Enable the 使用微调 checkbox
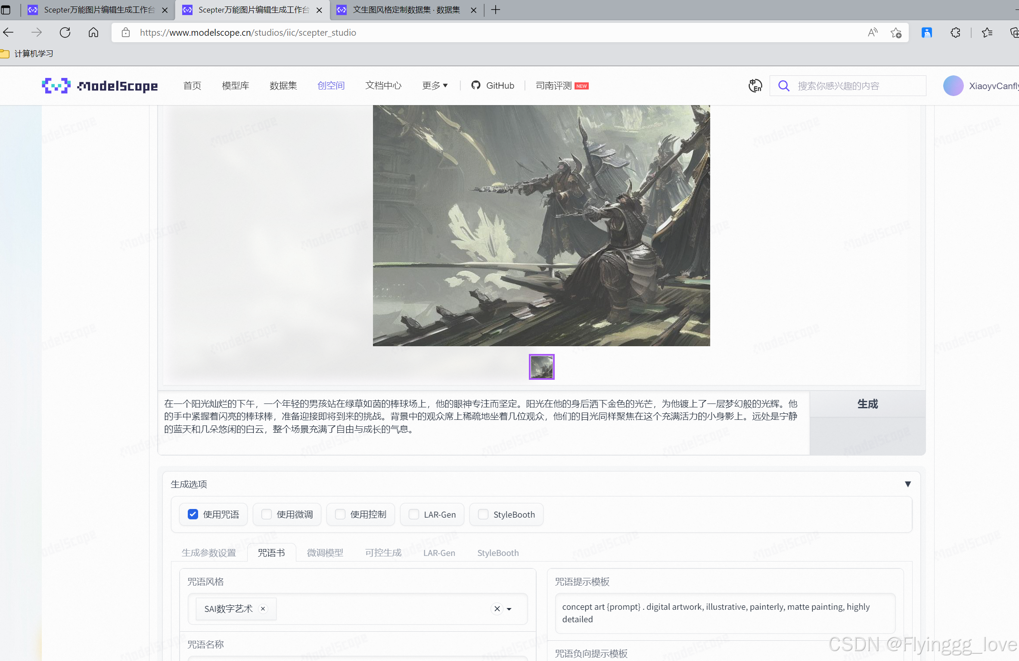This screenshot has width=1019, height=661. tap(267, 514)
